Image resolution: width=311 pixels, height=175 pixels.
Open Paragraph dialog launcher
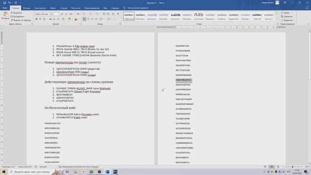click(120, 24)
